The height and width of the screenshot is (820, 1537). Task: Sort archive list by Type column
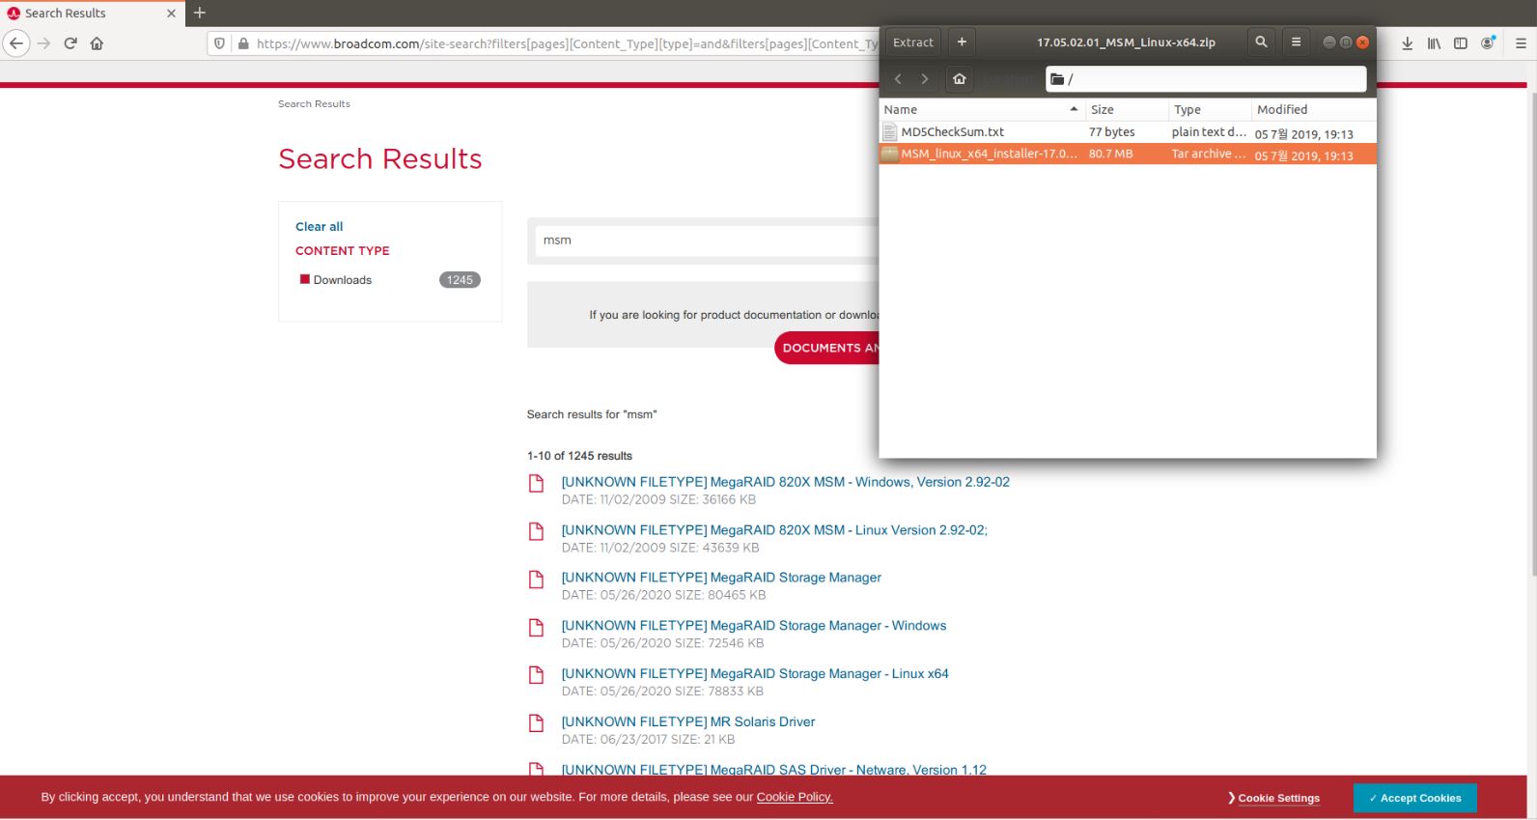tap(1210, 110)
